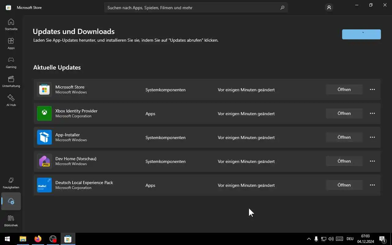Open Unterhaltung section in sidebar

pos(11,81)
